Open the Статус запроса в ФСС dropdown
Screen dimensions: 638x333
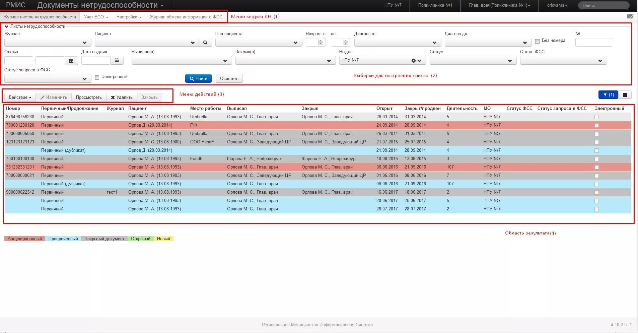(48, 79)
